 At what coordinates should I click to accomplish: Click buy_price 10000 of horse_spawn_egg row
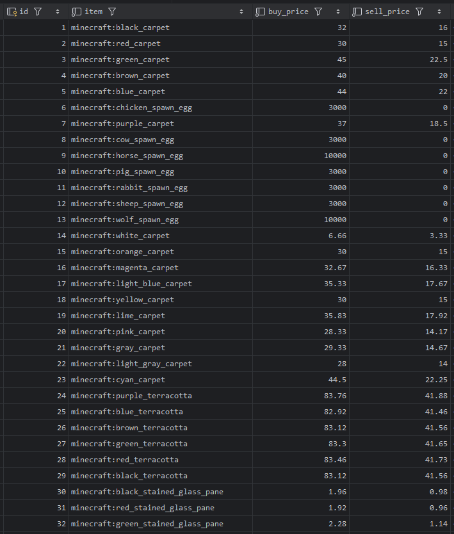(301, 156)
